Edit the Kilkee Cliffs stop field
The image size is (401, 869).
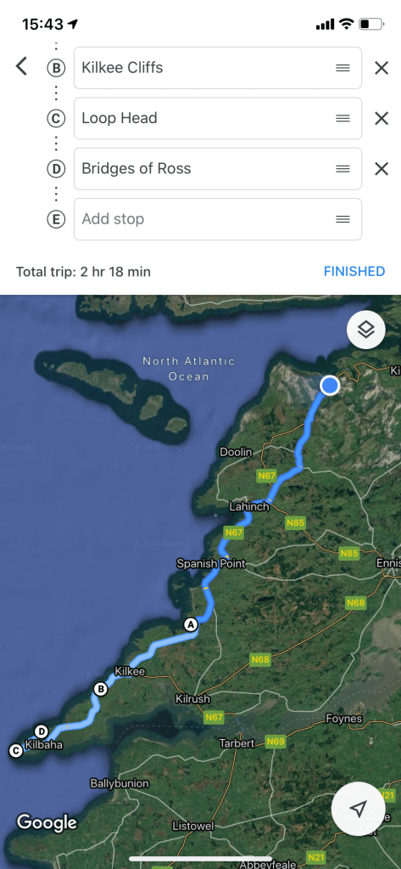point(218,68)
